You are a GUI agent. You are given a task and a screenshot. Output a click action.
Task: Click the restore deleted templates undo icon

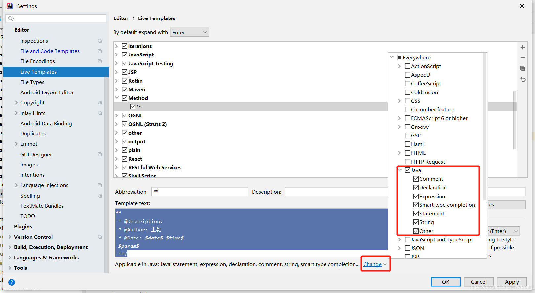[x=523, y=79]
